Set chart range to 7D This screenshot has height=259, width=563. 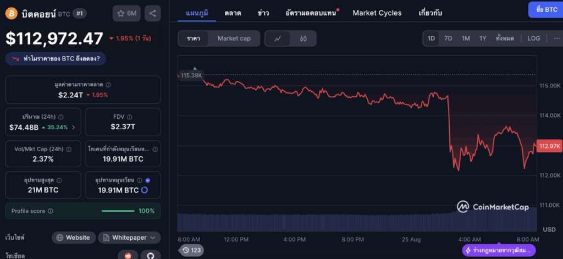click(x=448, y=38)
